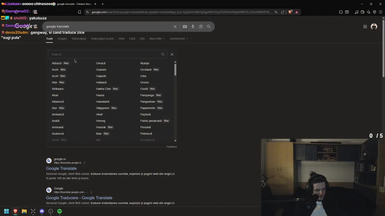Switch to the Videoclipuri scurte tab
Screen dimensions: 385x216
pyautogui.click(x=102, y=39)
